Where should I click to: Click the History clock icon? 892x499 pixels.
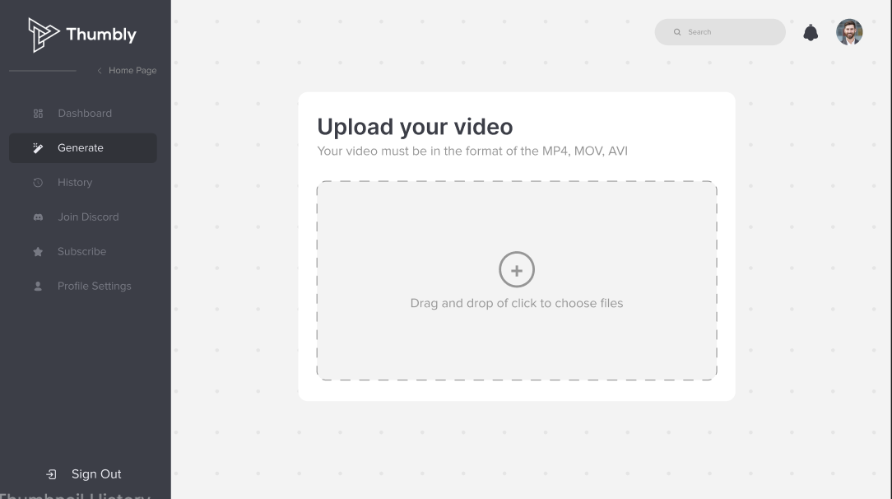point(38,183)
